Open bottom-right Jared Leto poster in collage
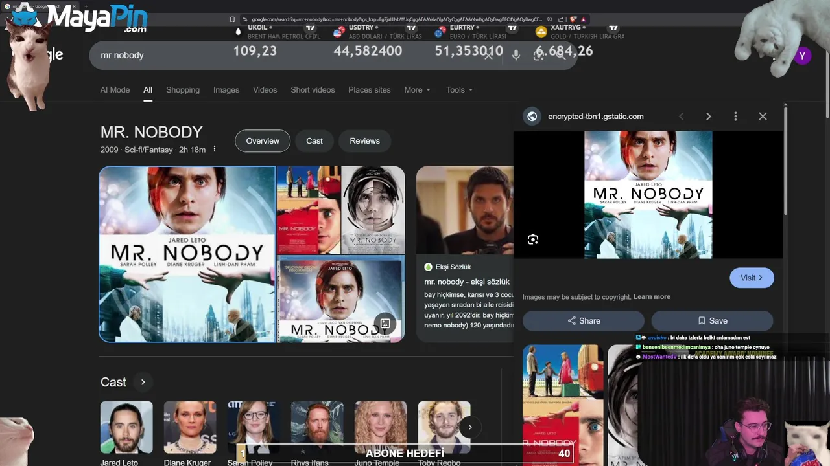This screenshot has height=466, width=830. pos(340,299)
